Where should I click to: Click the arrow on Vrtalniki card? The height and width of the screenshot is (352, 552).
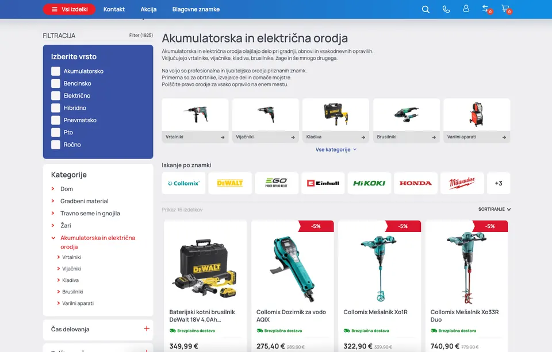tap(223, 137)
